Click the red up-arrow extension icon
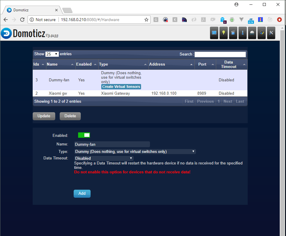The width and height of the screenshot is (286, 236). point(279,20)
